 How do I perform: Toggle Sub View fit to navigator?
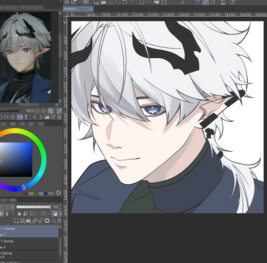[51, 111]
